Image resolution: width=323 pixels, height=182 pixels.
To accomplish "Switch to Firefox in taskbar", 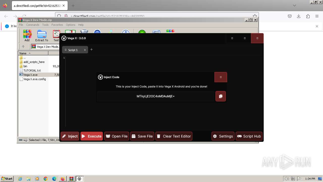I will click(x=63, y=179).
